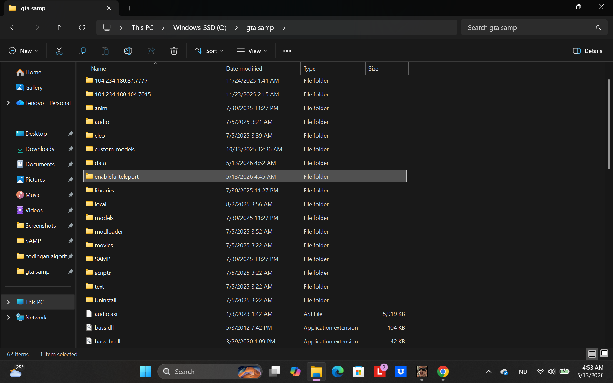Open Microsoft Edge from taskbar

[337, 372]
